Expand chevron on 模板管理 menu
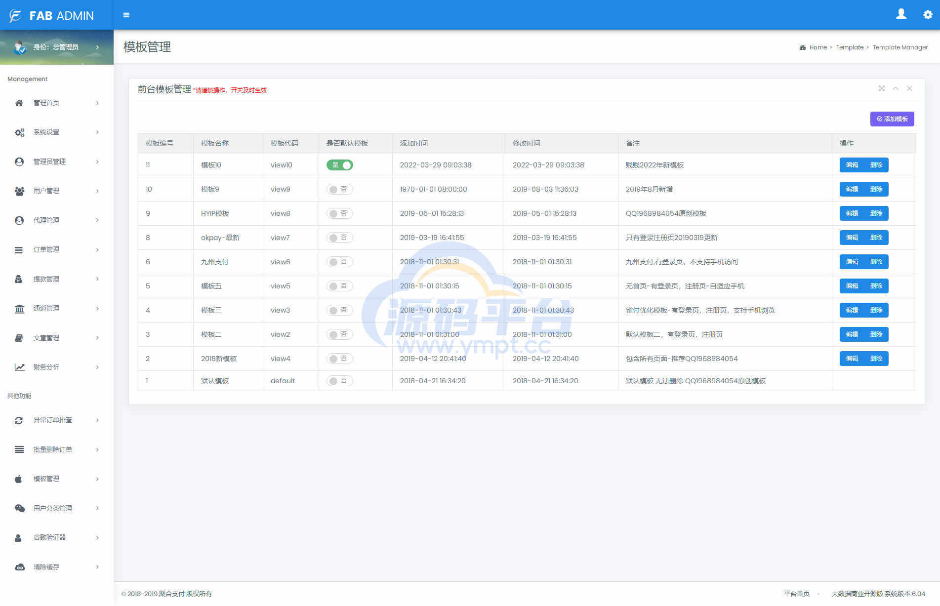940x606 pixels. point(97,479)
